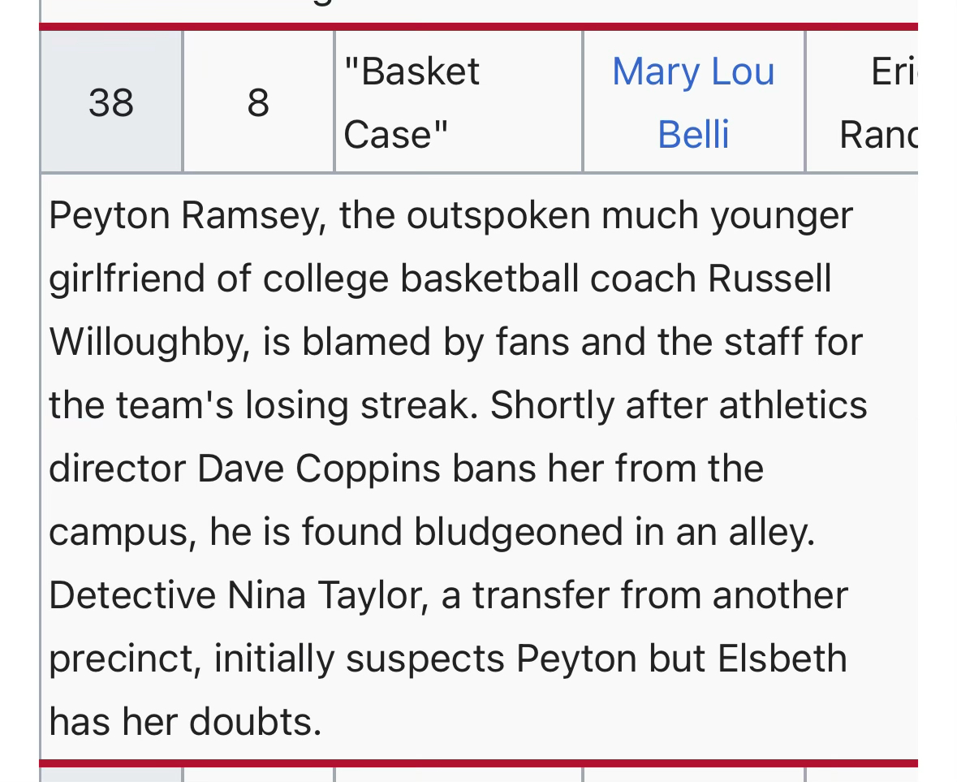Click the season episode number 8 cell
957x782 pixels.
point(258,103)
